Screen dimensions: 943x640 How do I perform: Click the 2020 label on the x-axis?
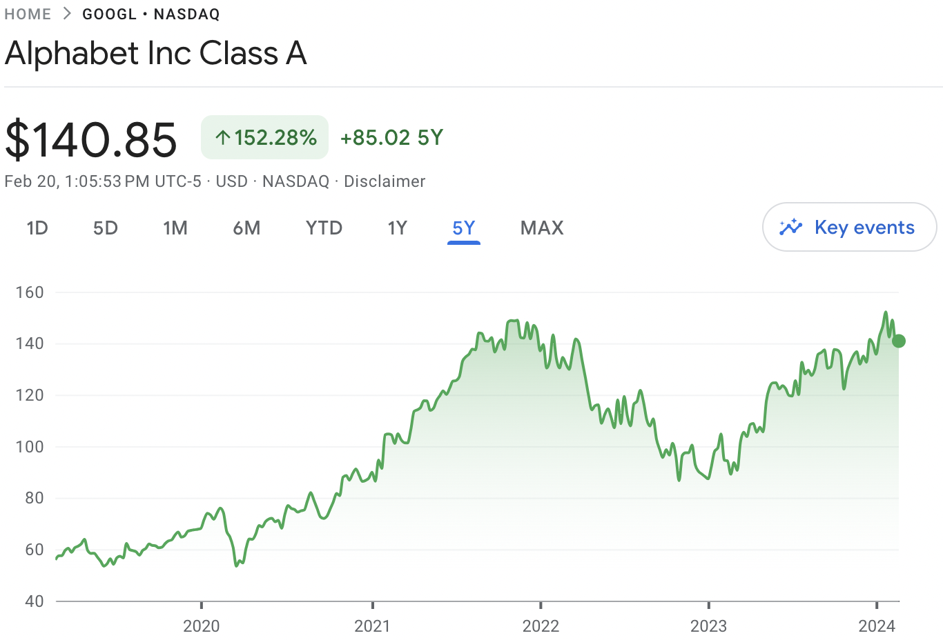[201, 626]
